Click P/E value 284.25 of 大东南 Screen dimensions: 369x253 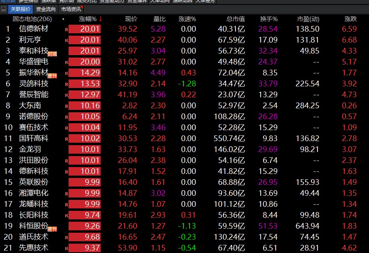[307, 105]
